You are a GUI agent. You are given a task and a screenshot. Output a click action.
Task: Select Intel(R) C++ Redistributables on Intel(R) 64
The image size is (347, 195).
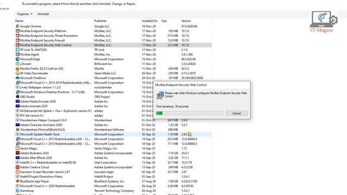[48, 162]
